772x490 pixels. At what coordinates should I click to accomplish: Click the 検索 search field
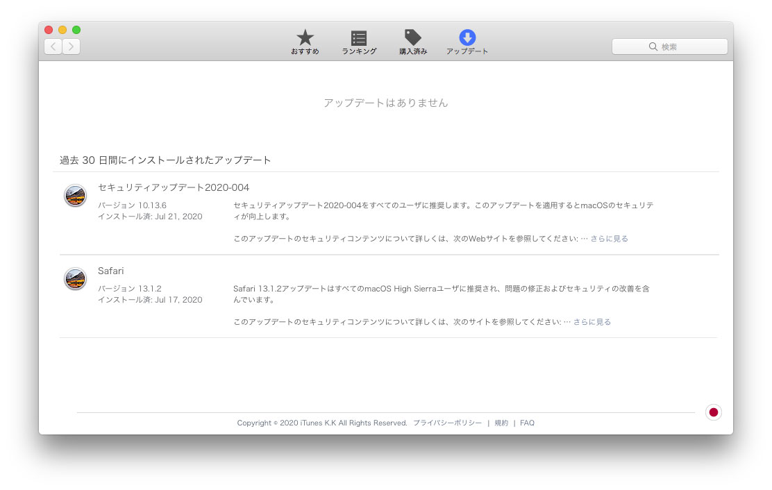pos(669,47)
